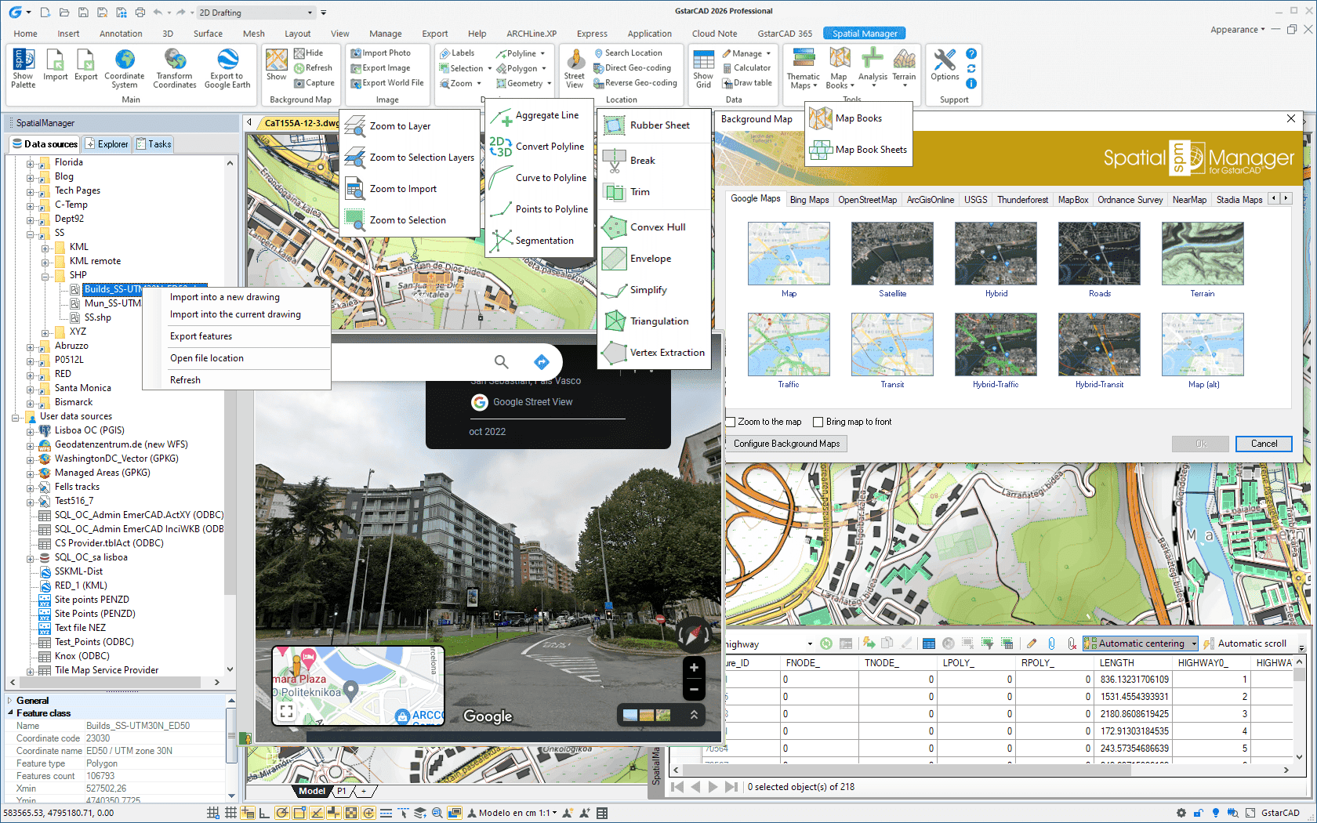The height and width of the screenshot is (823, 1317).
Task: Expand the Florida tree node
Action: (31, 163)
